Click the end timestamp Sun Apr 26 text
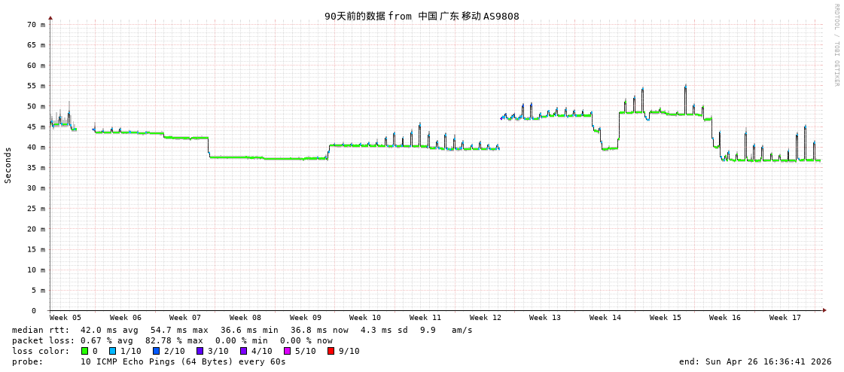Screen dimensions: 844x372 [754, 361]
